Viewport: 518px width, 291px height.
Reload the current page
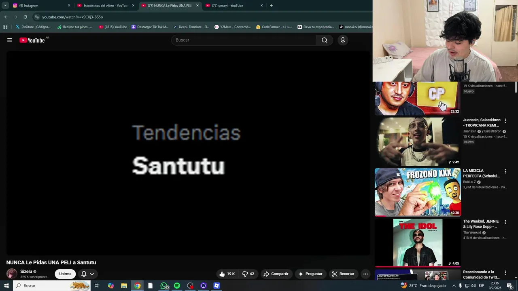[x=25, y=17]
